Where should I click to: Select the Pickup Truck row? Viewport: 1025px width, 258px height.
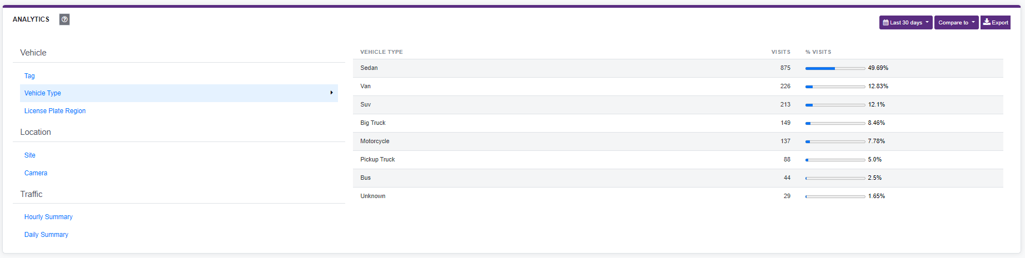point(377,160)
